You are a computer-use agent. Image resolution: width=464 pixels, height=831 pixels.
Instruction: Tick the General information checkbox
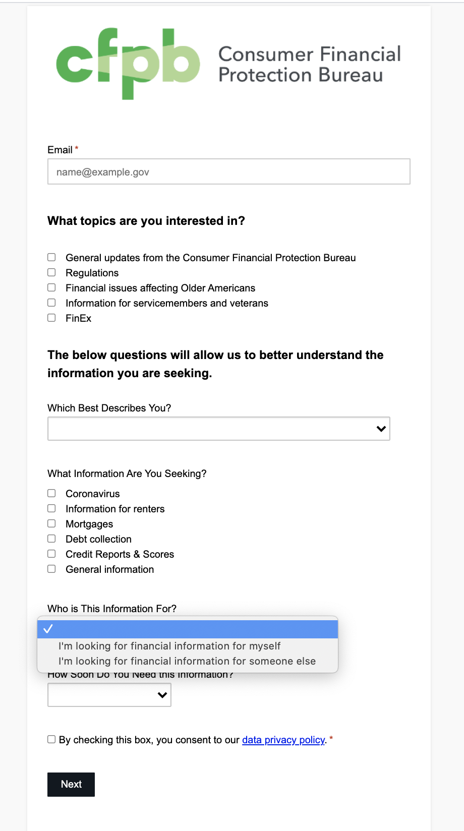(x=51, y=569)
